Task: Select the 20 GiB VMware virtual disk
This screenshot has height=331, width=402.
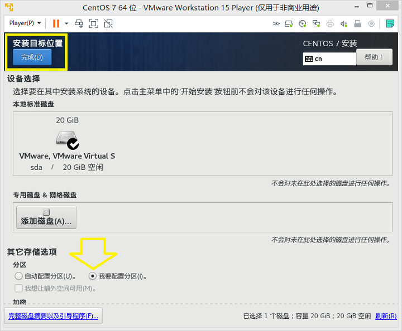Action: (67, 143)
